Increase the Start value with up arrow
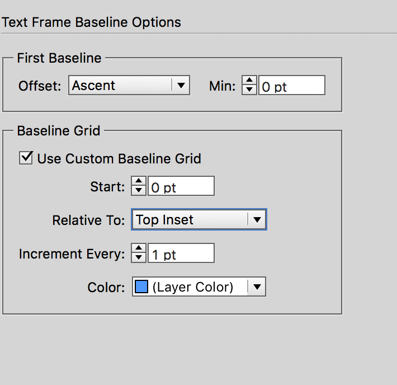Screen dimensions: 397x385 pyautogui.click(x=138, y=182)
